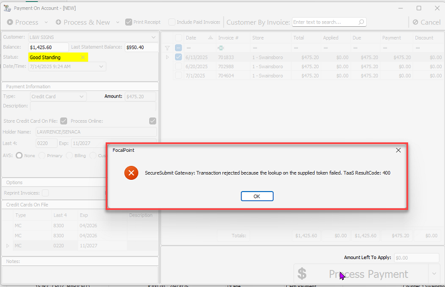The height and width of the screenshot is (287, 445).
Task: Open the Date/Time dropdown
Action: click(101, 66)
